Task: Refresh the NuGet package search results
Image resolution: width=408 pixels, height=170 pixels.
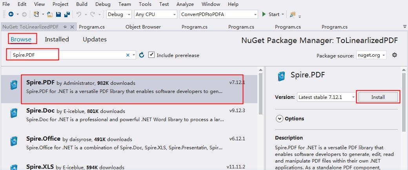Action: click(142, 55)
